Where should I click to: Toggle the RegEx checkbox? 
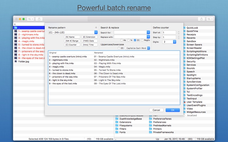coord(142,40)
